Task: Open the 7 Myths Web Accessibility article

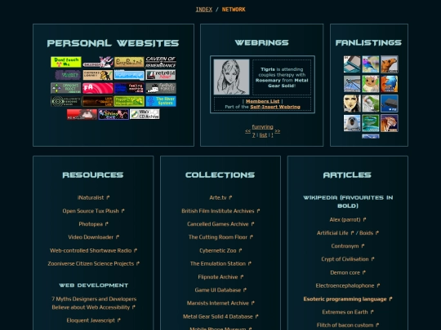Action: (x=94, y=303)
